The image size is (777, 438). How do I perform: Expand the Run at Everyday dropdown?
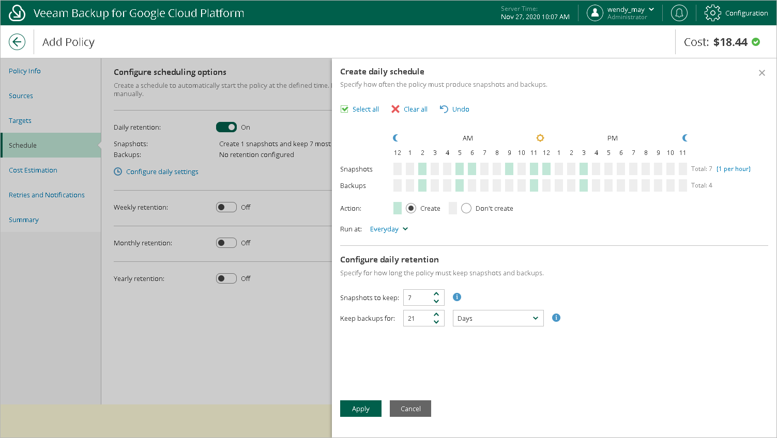click(x=389, y=229)
